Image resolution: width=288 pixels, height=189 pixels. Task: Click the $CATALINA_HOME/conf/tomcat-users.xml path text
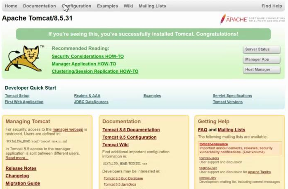pos(37,141)
